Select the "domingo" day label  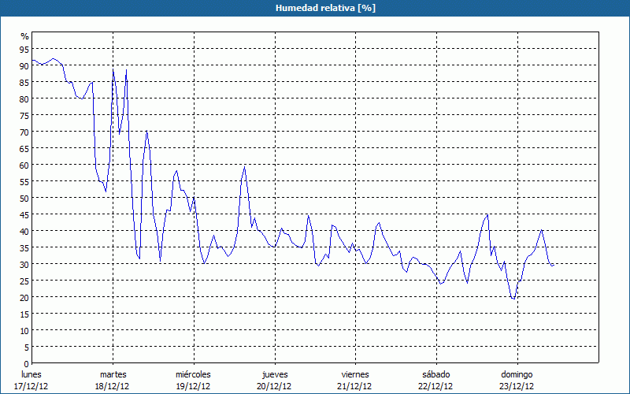pos(517,374)
